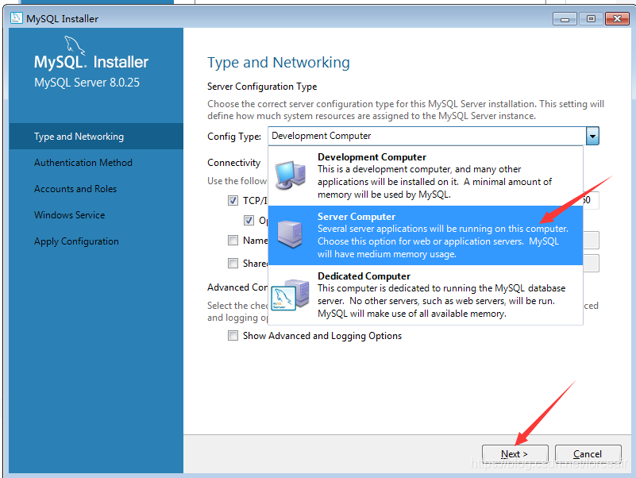Click the MySQL dolphin logo in sidebar

point(75,45)
